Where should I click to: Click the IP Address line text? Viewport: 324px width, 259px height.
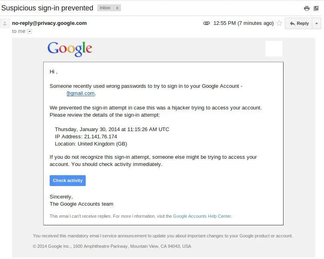tap(86, 137)
